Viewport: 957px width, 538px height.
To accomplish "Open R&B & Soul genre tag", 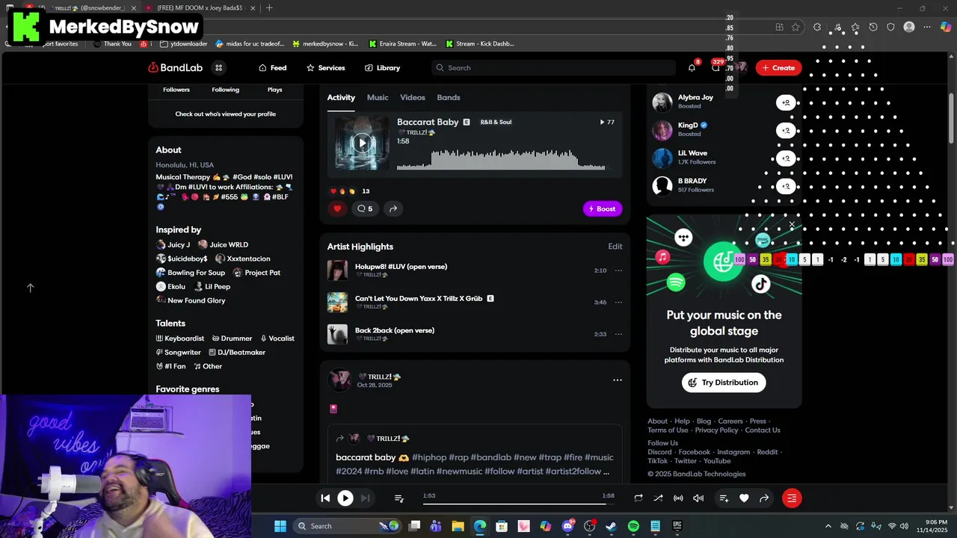I will point(496,122).
